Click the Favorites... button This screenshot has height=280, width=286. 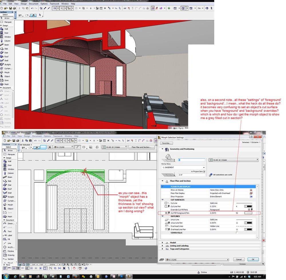click(x=166, y=143)
